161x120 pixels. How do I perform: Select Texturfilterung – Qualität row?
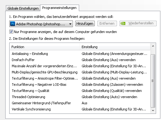[80, 91]
